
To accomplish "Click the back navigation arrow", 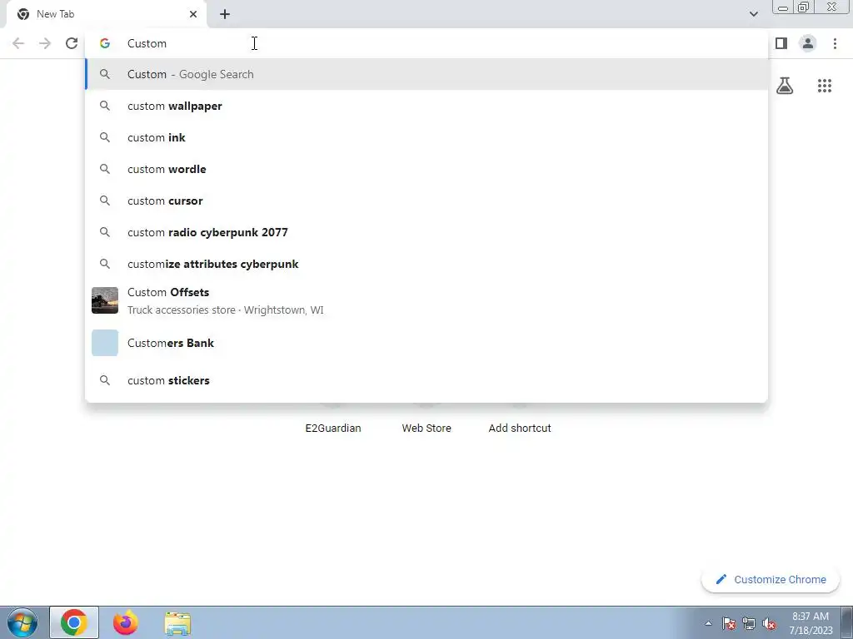I will click(18, 43).
